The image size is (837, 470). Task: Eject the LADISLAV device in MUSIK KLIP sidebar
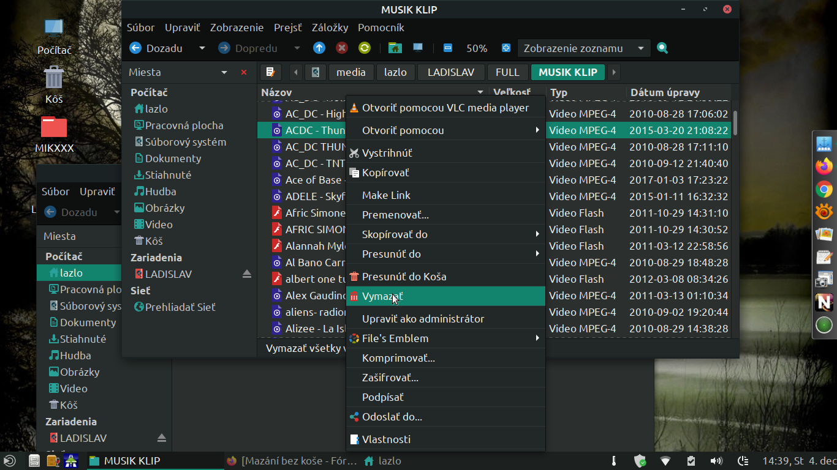point(247,274)
